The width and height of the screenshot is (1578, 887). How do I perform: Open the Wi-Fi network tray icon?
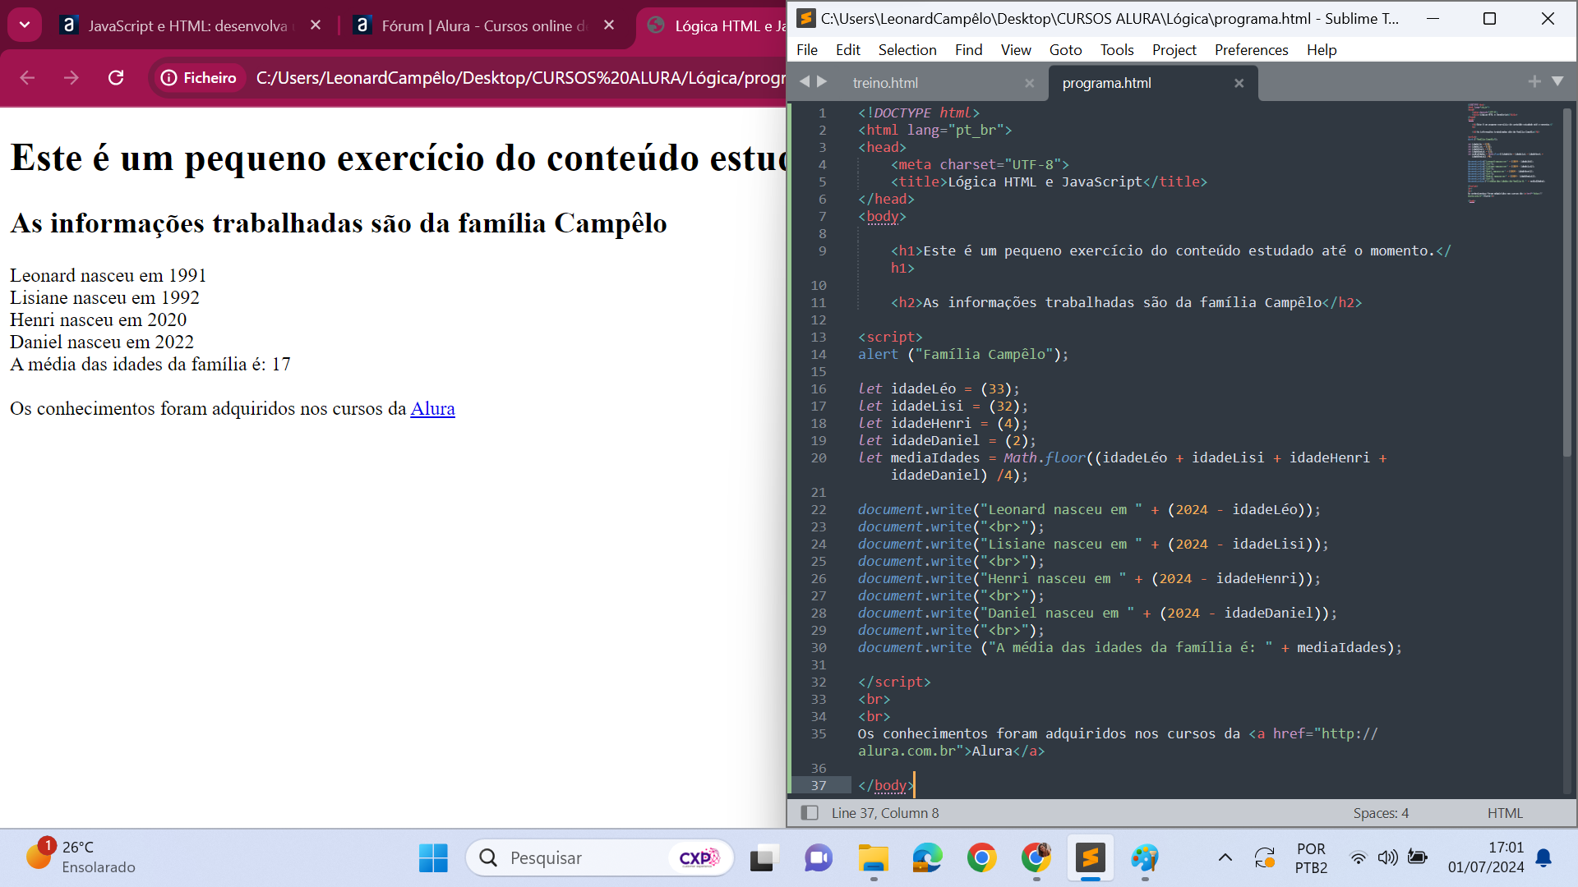[1358, 858]
